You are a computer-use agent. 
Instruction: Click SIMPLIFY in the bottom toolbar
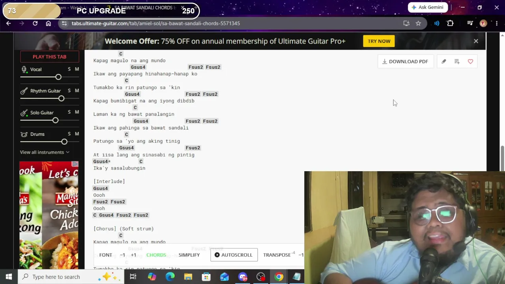[189, 255]
